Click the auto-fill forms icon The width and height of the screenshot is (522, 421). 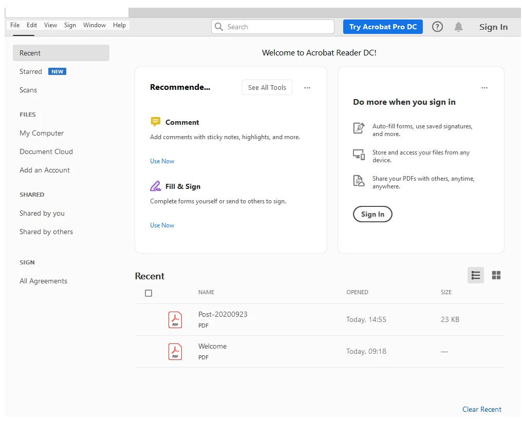point(359,128)
